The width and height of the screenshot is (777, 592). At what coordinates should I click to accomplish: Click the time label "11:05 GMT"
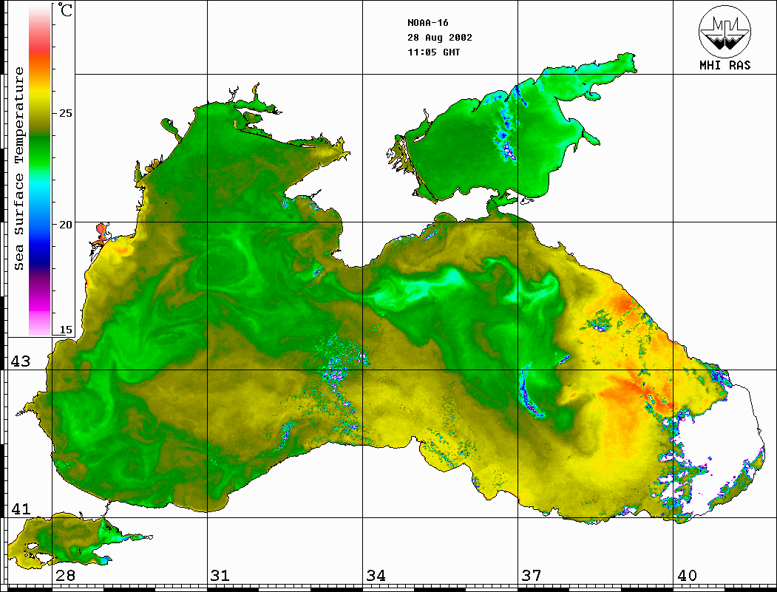[x=433, y=52]
